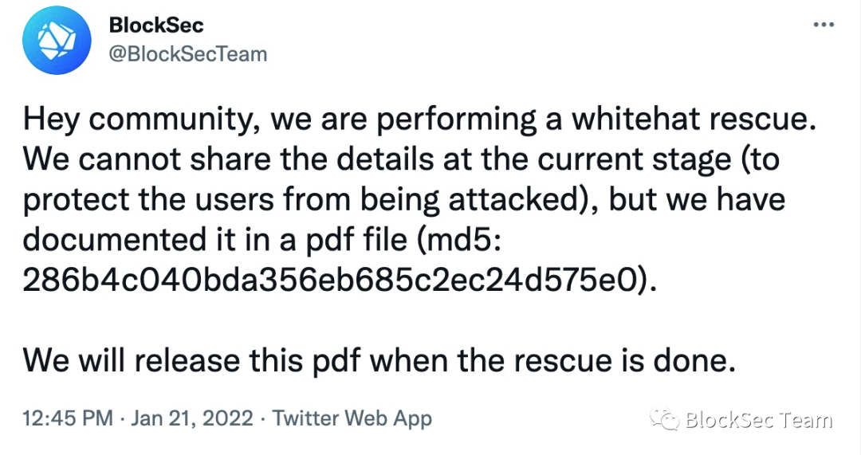
Task: Open the BlockSec display name link
Action: 156,25
